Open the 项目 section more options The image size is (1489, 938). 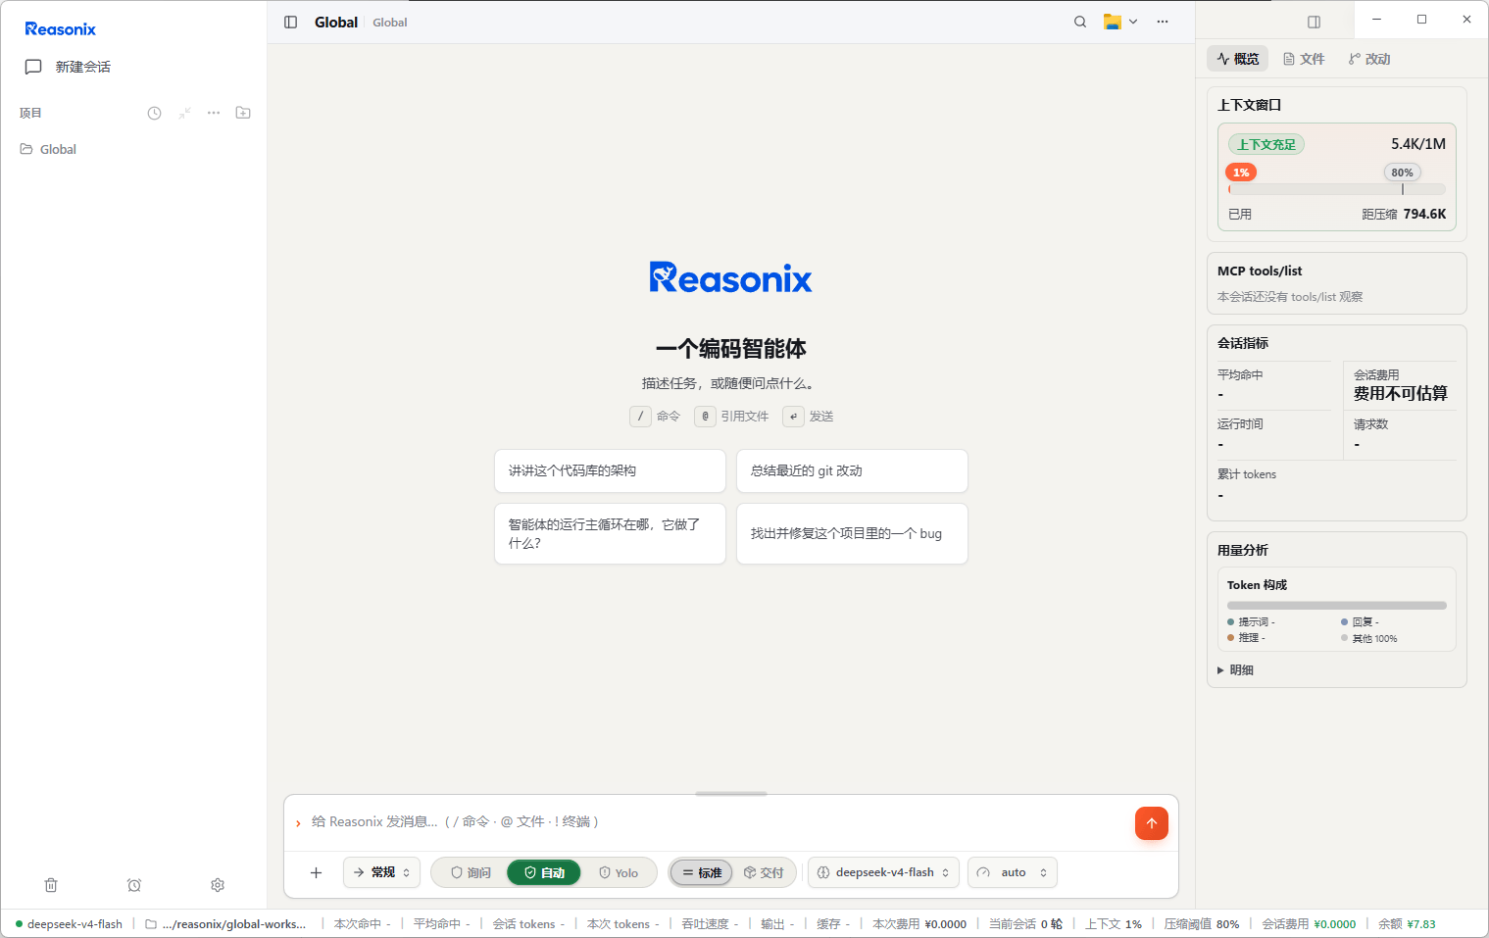tap(214, 113)
